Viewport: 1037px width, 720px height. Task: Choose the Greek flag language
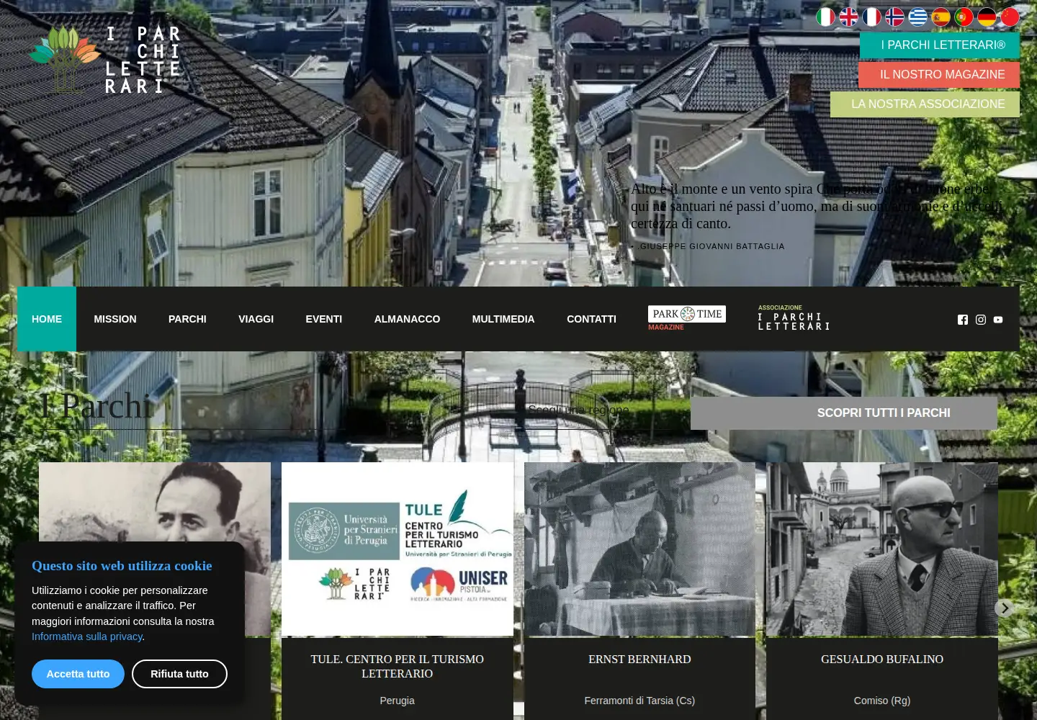click(x=917, y=17)
